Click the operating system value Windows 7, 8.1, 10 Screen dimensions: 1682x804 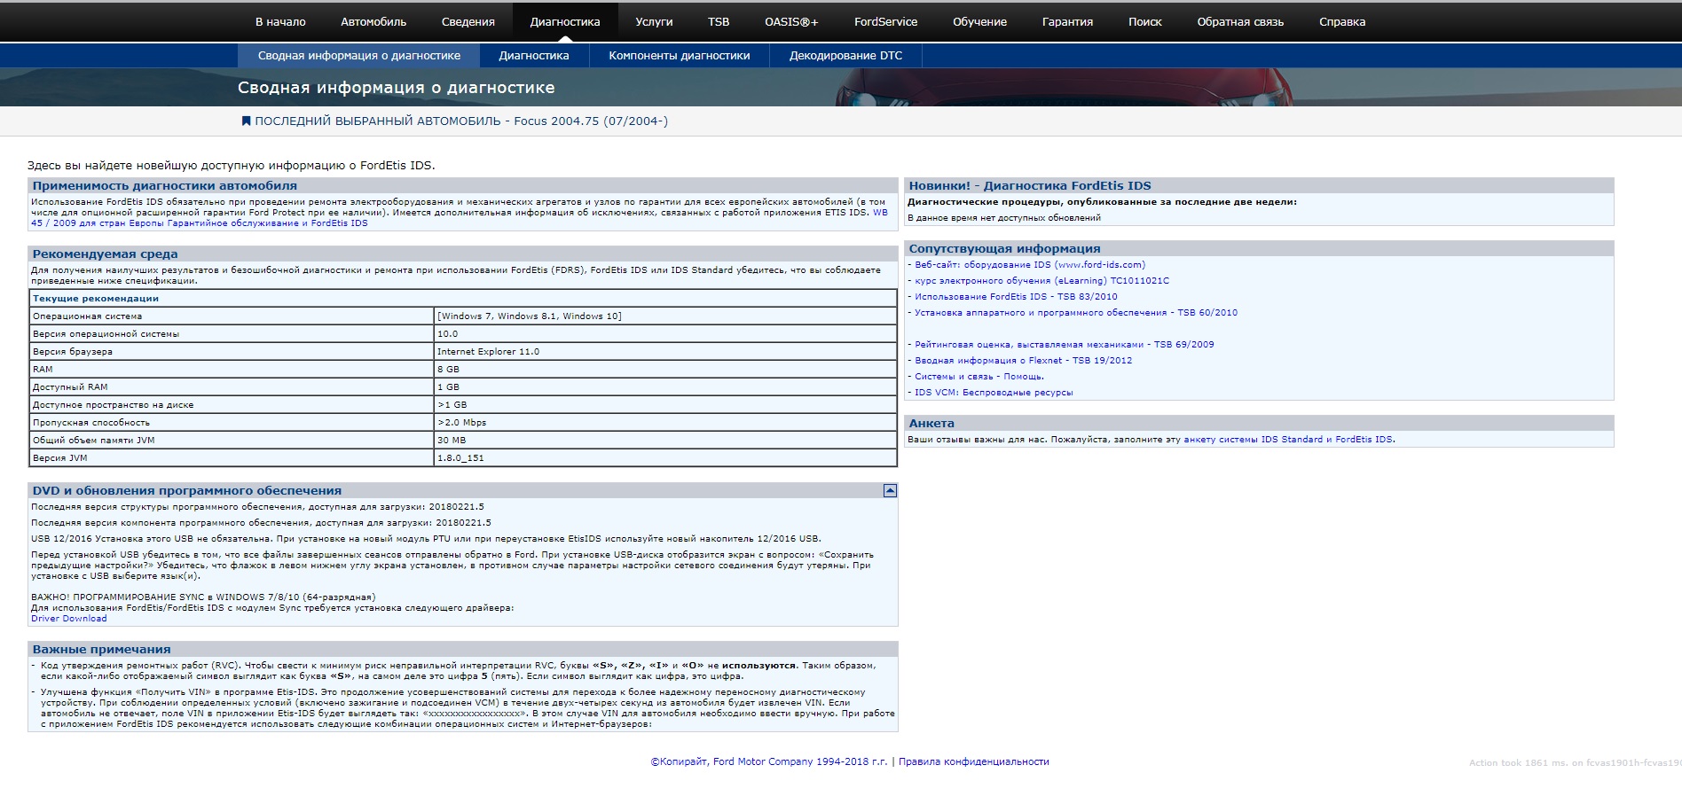click(665, 316)
